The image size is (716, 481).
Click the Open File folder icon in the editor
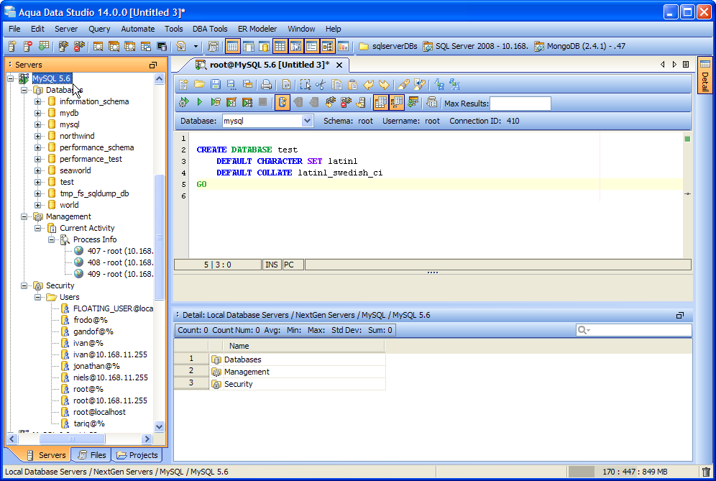[200, 85]
